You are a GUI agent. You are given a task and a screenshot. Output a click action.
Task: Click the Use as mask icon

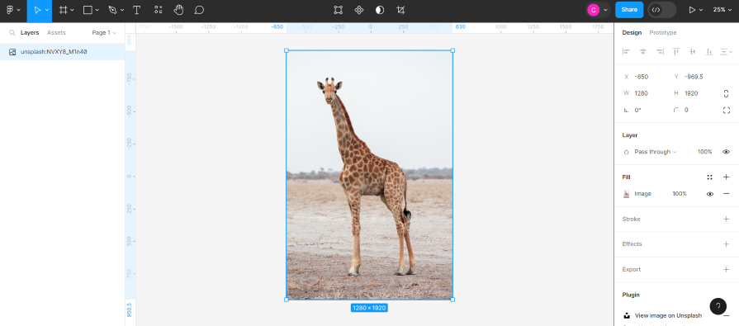(380, 10)
